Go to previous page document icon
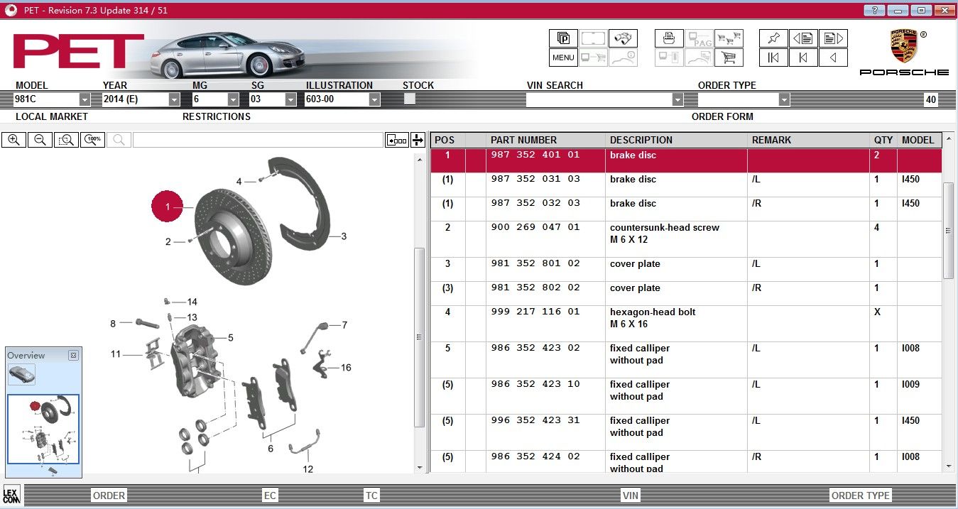The height and width of the screenshot is (509, 958). pos(803,38)
